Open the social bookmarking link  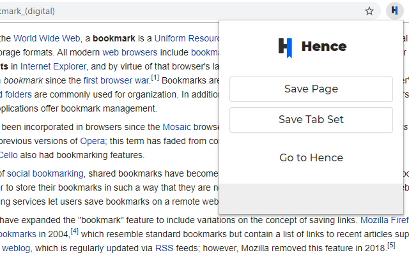(45, 173)
